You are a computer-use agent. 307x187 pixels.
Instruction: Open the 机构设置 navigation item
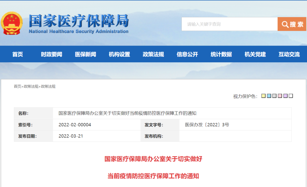pos(119,54)
